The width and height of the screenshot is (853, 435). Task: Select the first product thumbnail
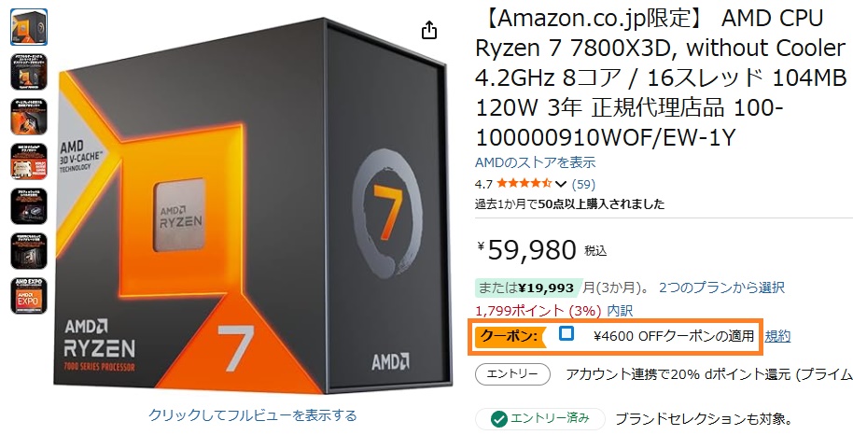click(x=29, y=27)
